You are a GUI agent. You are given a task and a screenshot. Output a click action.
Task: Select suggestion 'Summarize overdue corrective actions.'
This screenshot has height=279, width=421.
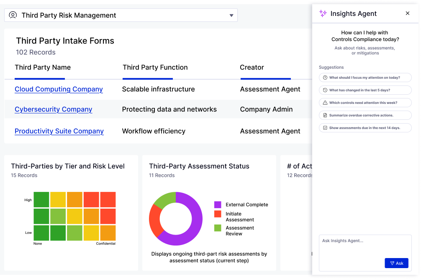(x=365, y=115)
